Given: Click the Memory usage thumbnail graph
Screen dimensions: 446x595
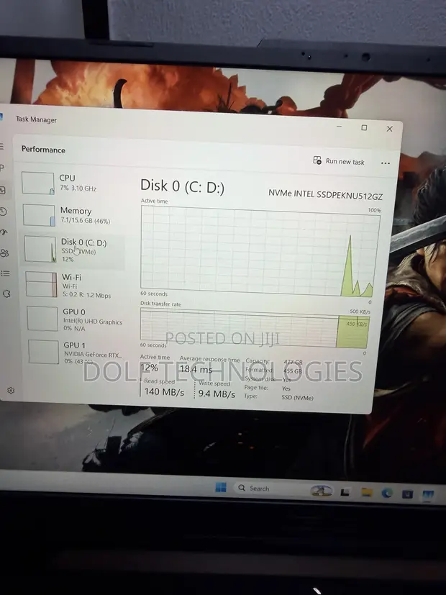Looking at the screenshot, I should coord(39,215).
